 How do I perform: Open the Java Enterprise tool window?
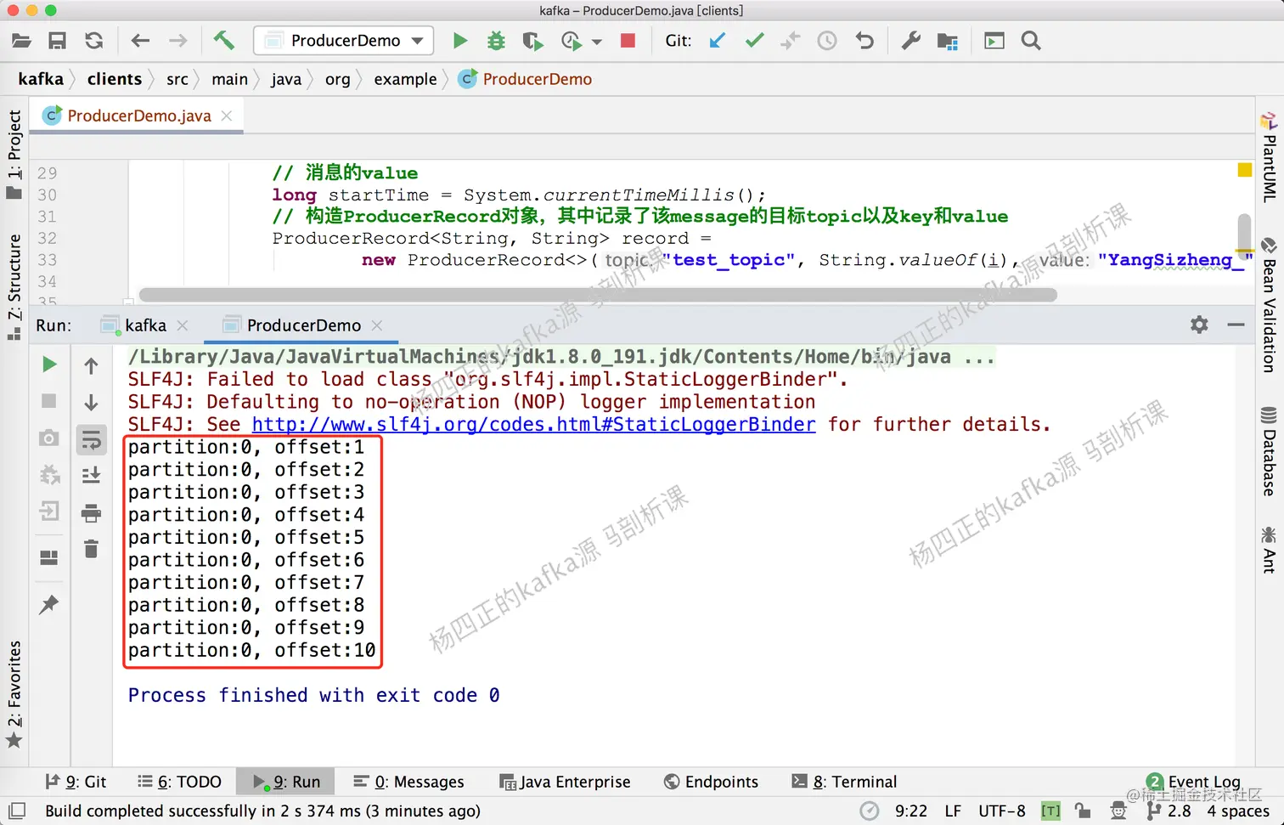[565, 782]
